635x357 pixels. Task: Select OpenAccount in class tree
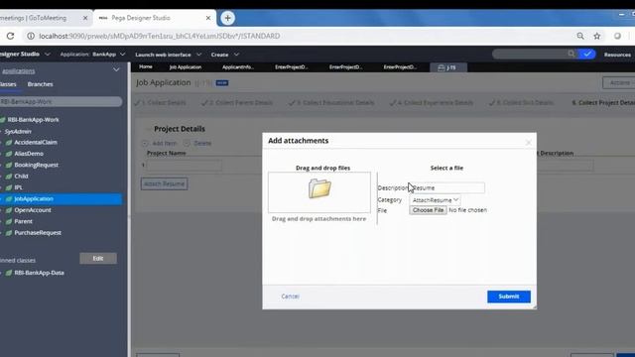(33, 210)
